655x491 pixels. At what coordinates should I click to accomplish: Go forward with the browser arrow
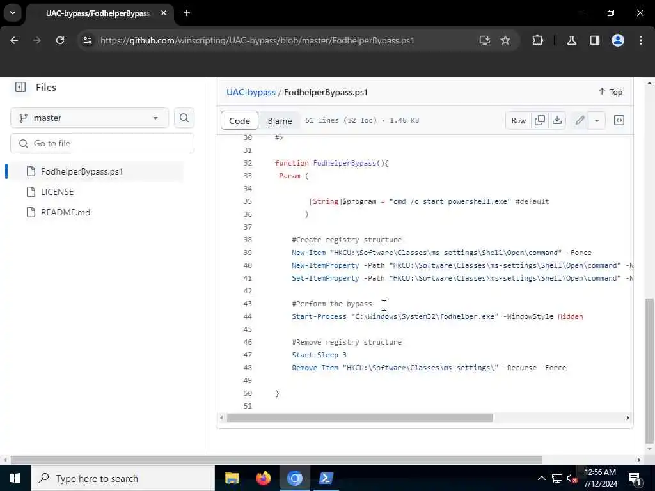(x=36, y=40)
